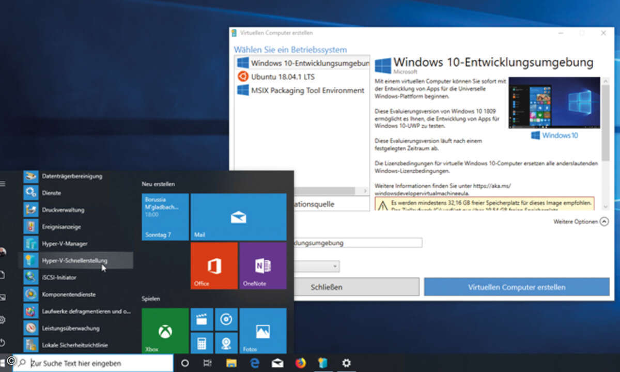The width and height of the screenshot is (620, 372).
Task: Open the user account picture in Start
Action: [x=3, y=252]
